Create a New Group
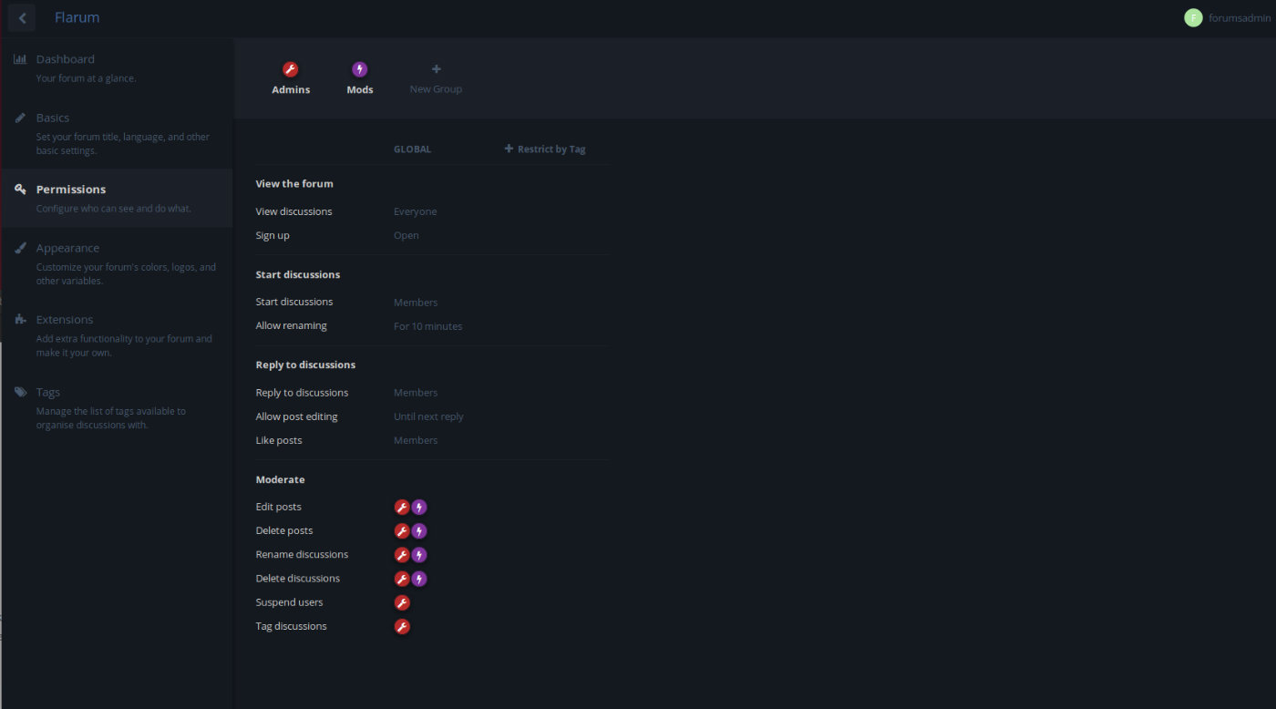Screen dimensions: 1276x709 tap(436, 78)
